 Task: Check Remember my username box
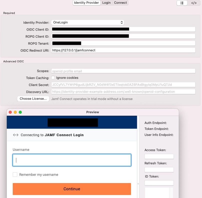coord(15,175)
